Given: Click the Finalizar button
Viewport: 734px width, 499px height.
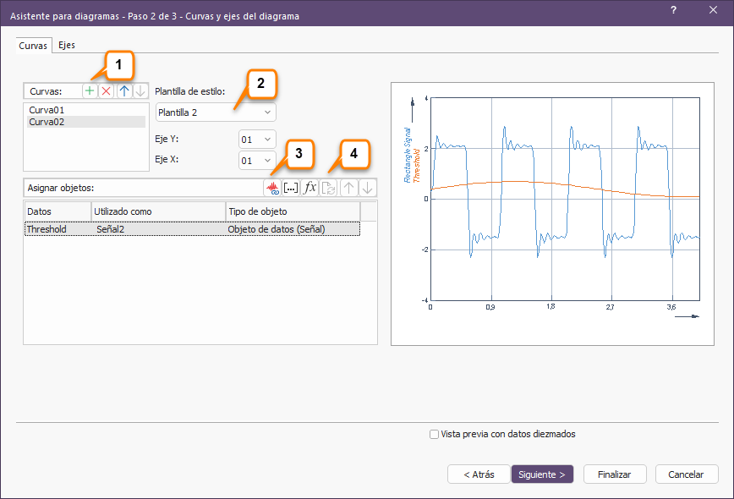Looking at the screenshot, I should 614,474.
